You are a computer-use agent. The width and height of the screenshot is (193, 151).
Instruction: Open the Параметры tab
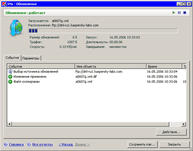point(31,58)
